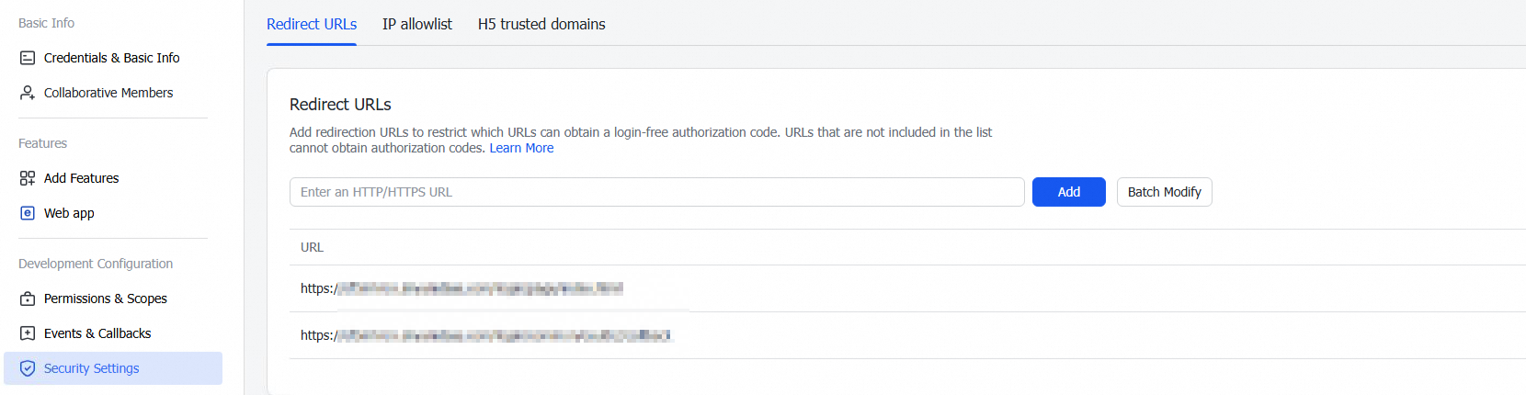Select the first redirect URL row
1526x395 pixels.
point(461,288)
